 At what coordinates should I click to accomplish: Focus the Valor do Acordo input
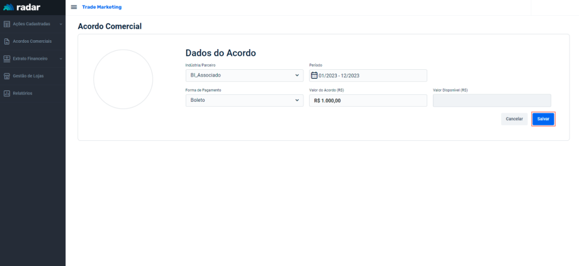(368, 101)
